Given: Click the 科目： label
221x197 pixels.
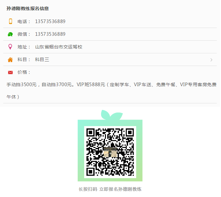Looking at the screenshot, I should coord(24,59).
